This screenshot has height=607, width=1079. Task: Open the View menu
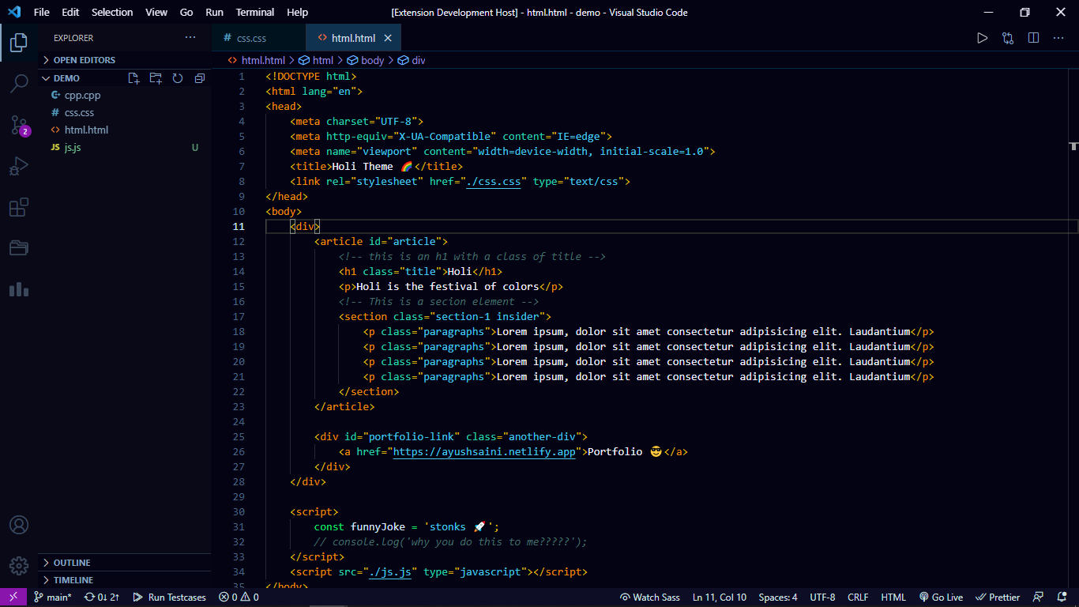(156, 12)
